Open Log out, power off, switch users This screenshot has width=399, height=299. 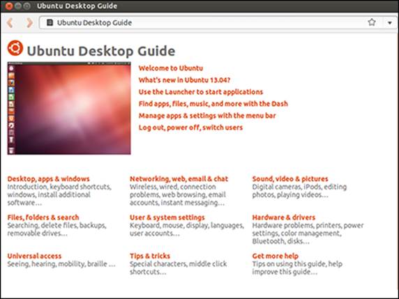[x=190, y=128]
